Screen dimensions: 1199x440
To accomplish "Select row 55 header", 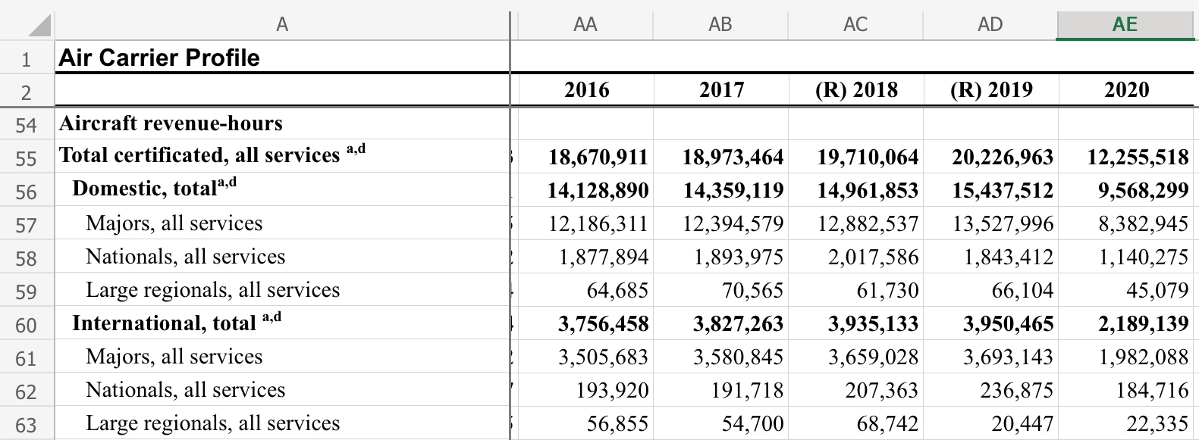I will pos(27,158).
